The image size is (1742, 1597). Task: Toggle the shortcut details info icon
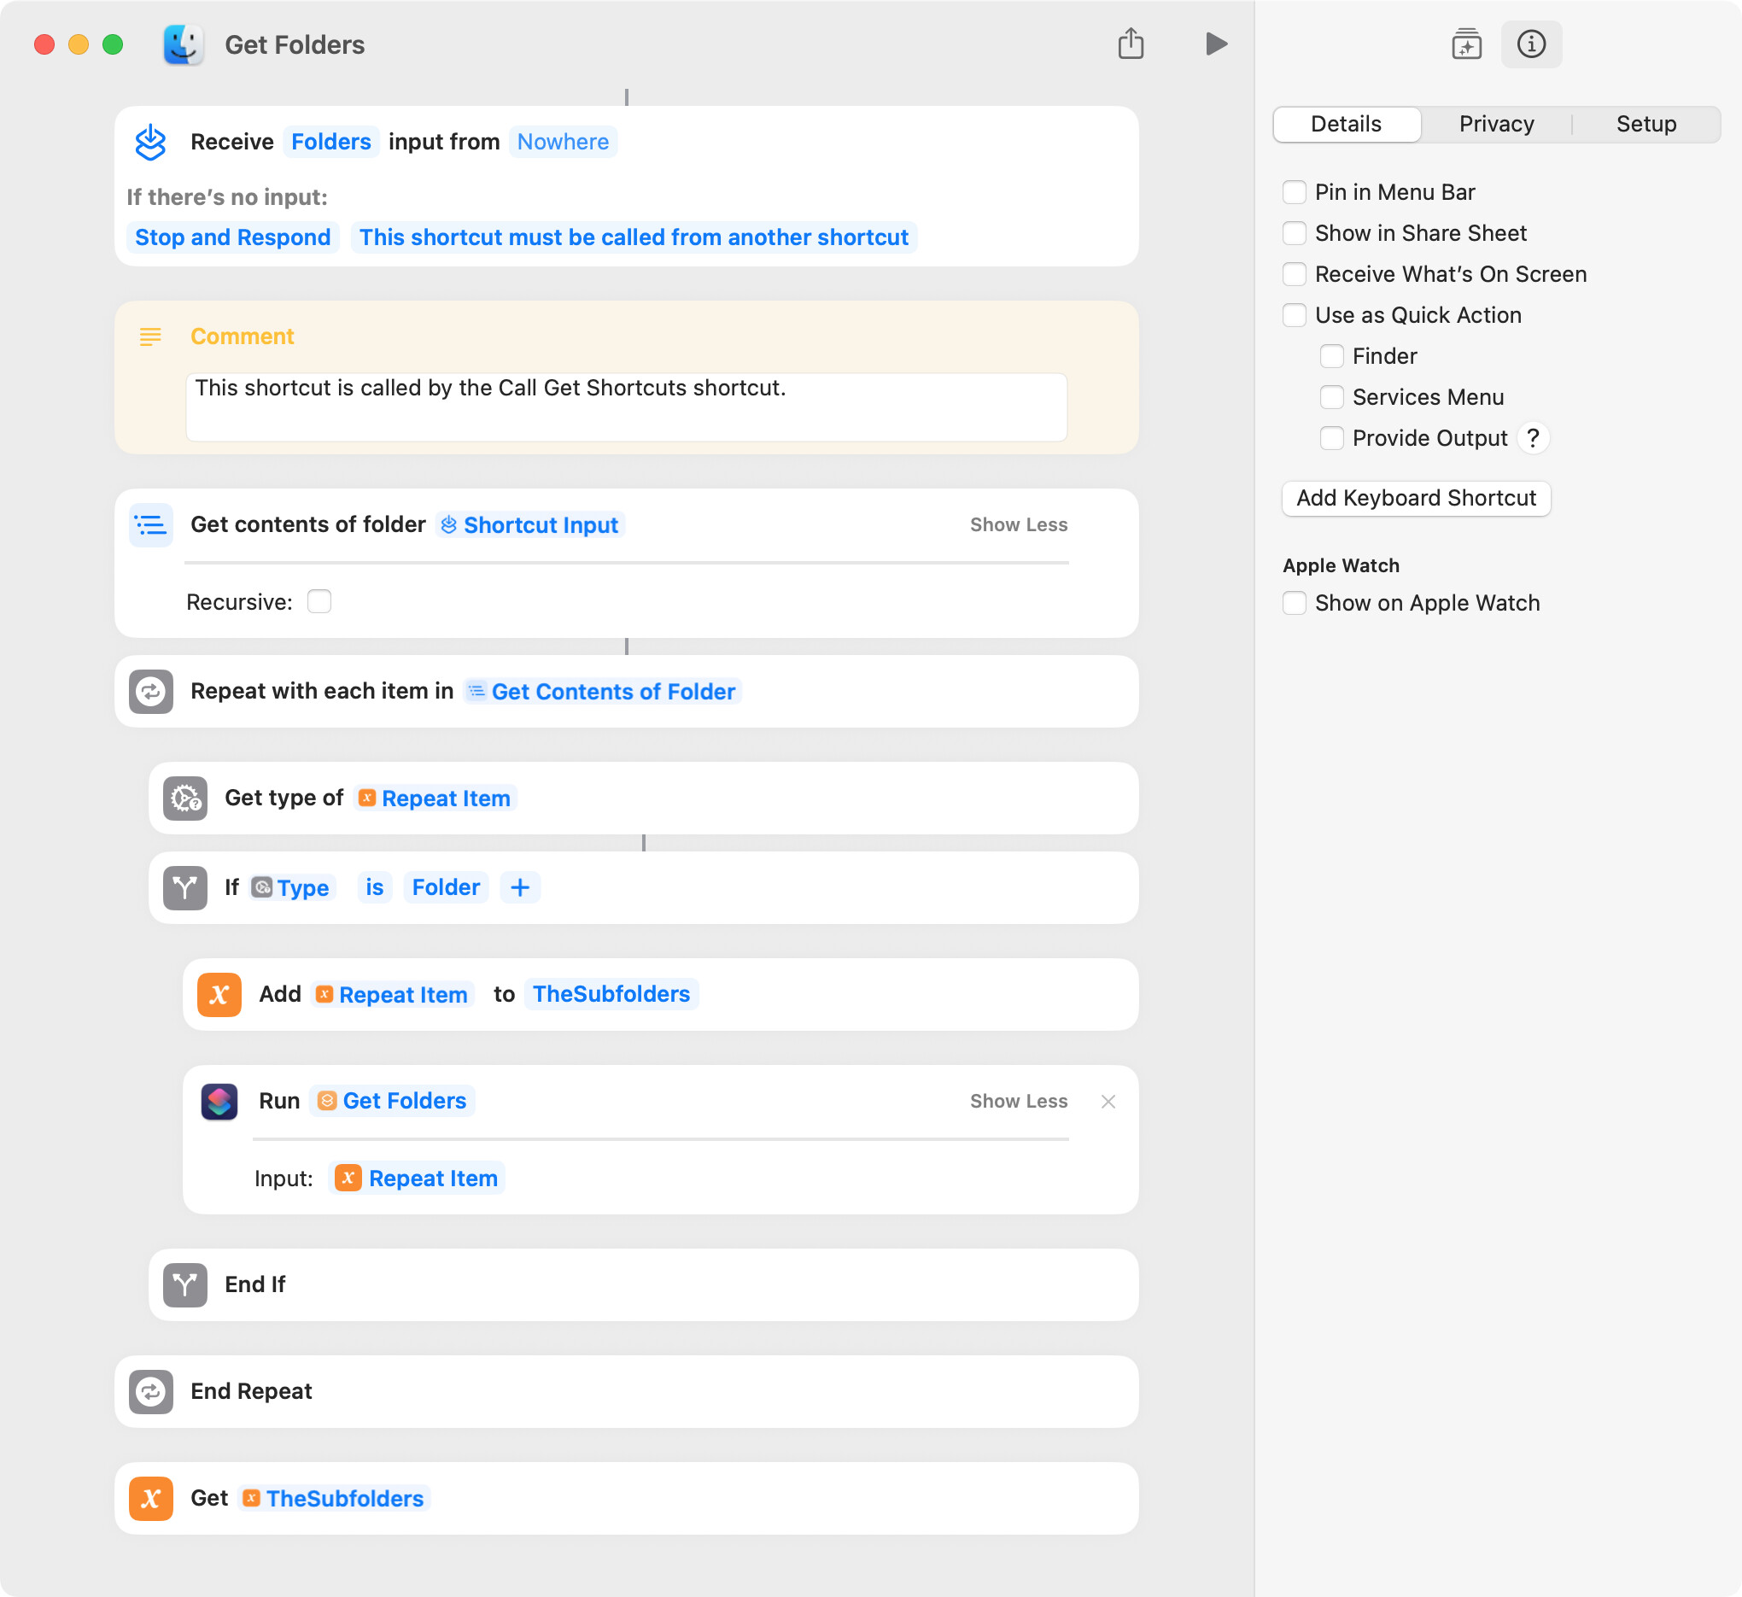(1531, 44)
